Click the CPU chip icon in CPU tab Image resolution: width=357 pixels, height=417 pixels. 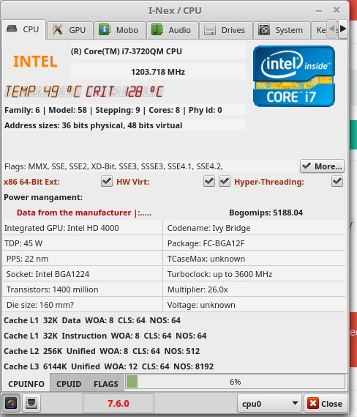(12, 29)
